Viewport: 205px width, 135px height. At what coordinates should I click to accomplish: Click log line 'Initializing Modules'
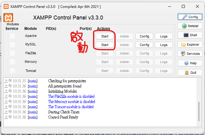coord(63,91)
